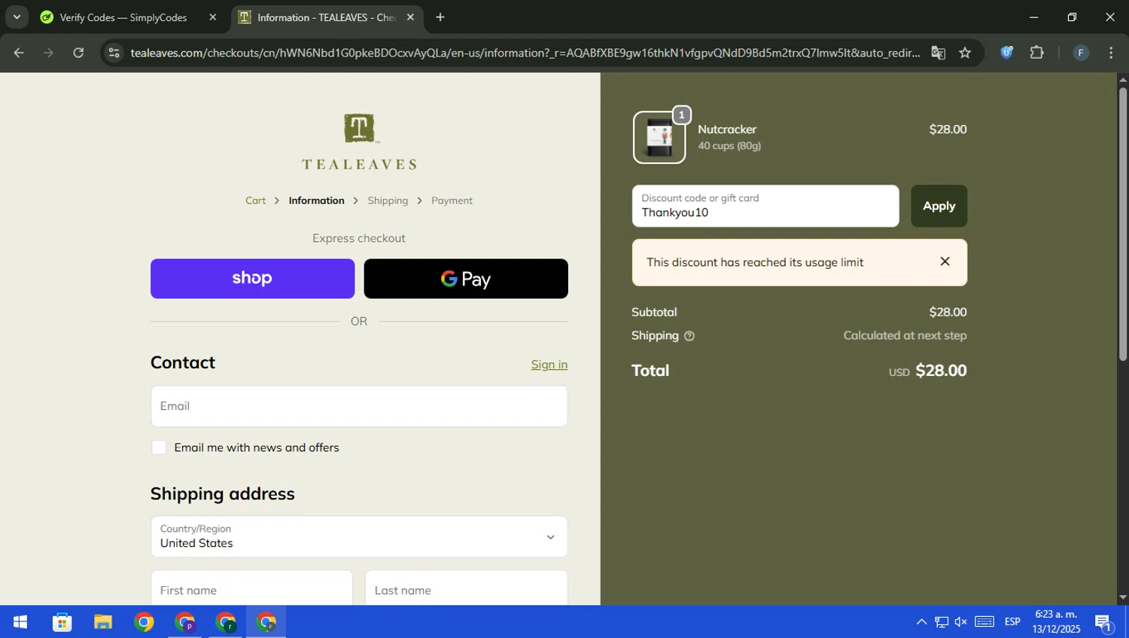This screenshot has width=1129, height=638.
Task: Show hidden system tray icons
Action: [x=921, y=622]
